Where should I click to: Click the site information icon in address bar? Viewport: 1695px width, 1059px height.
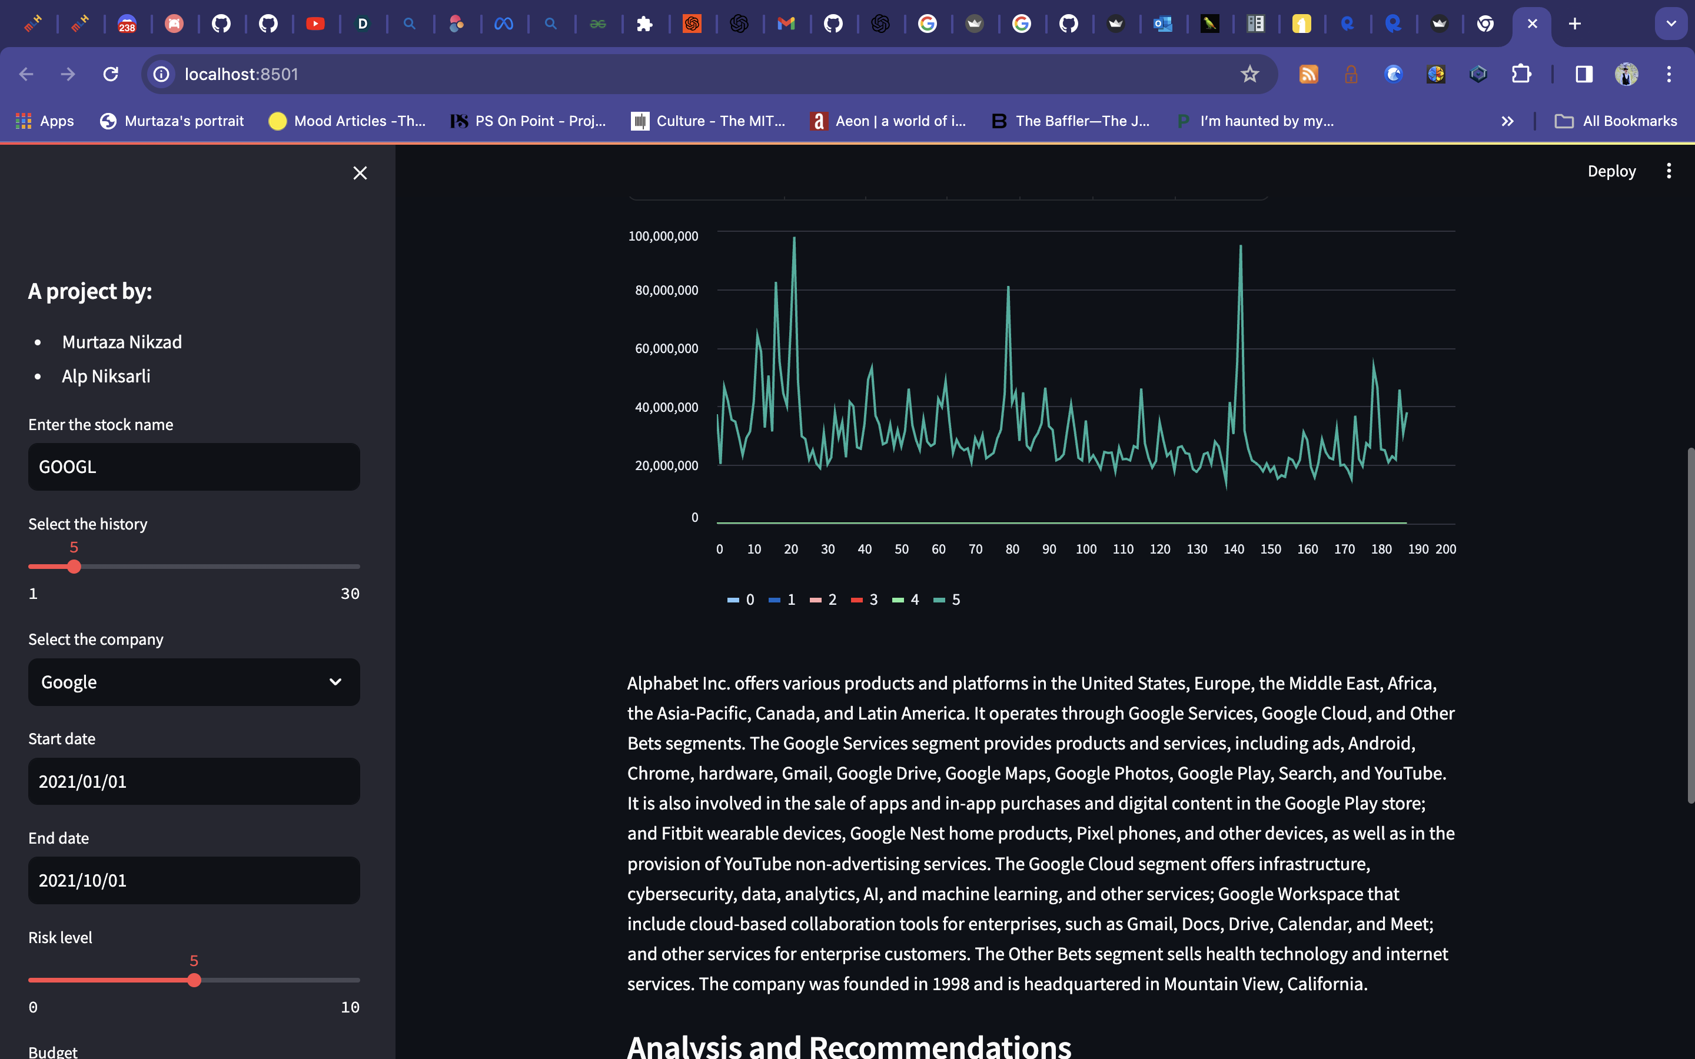162,74
